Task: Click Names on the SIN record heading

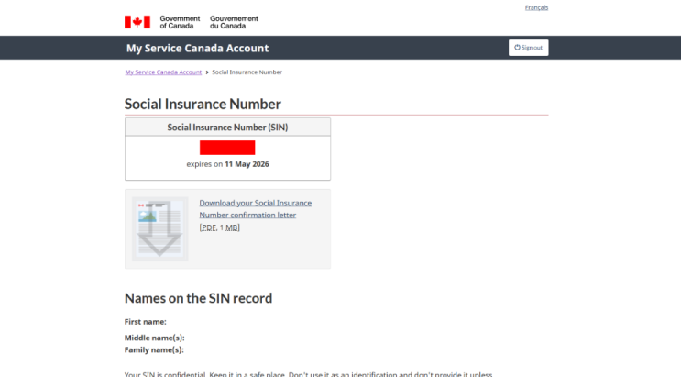Action: coord(199,298)
